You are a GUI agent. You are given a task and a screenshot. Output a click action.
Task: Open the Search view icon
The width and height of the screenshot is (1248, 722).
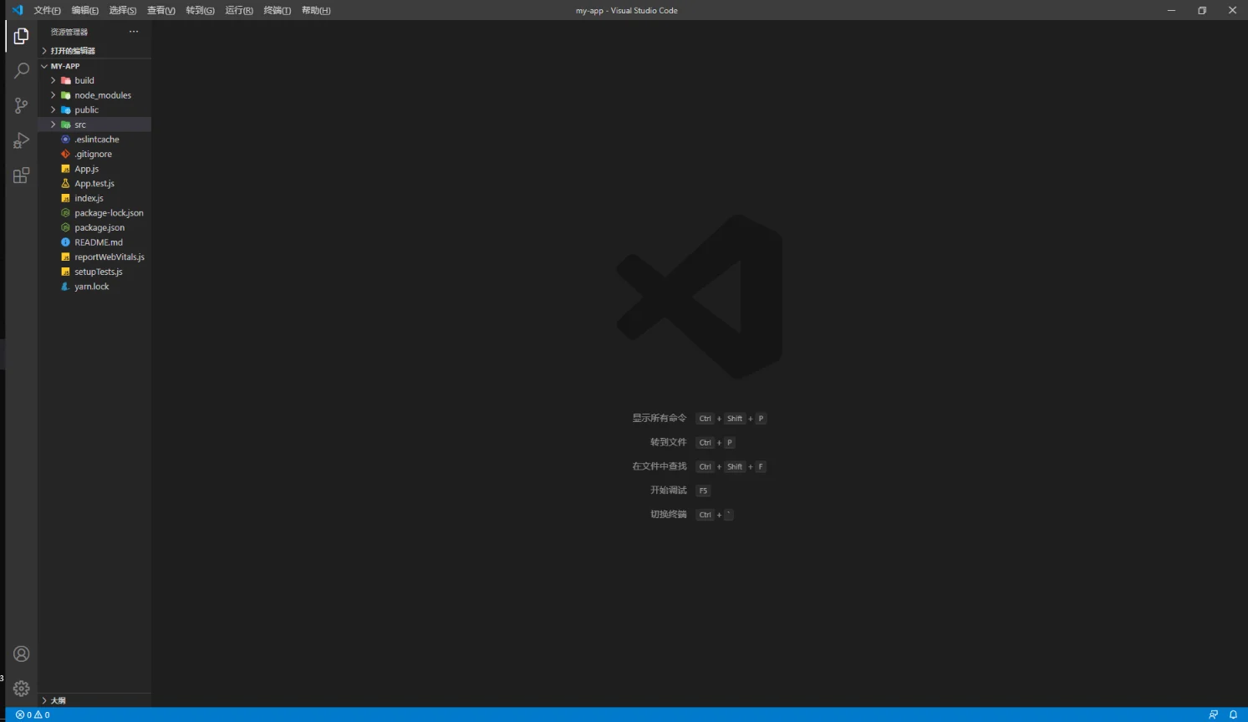21,71
